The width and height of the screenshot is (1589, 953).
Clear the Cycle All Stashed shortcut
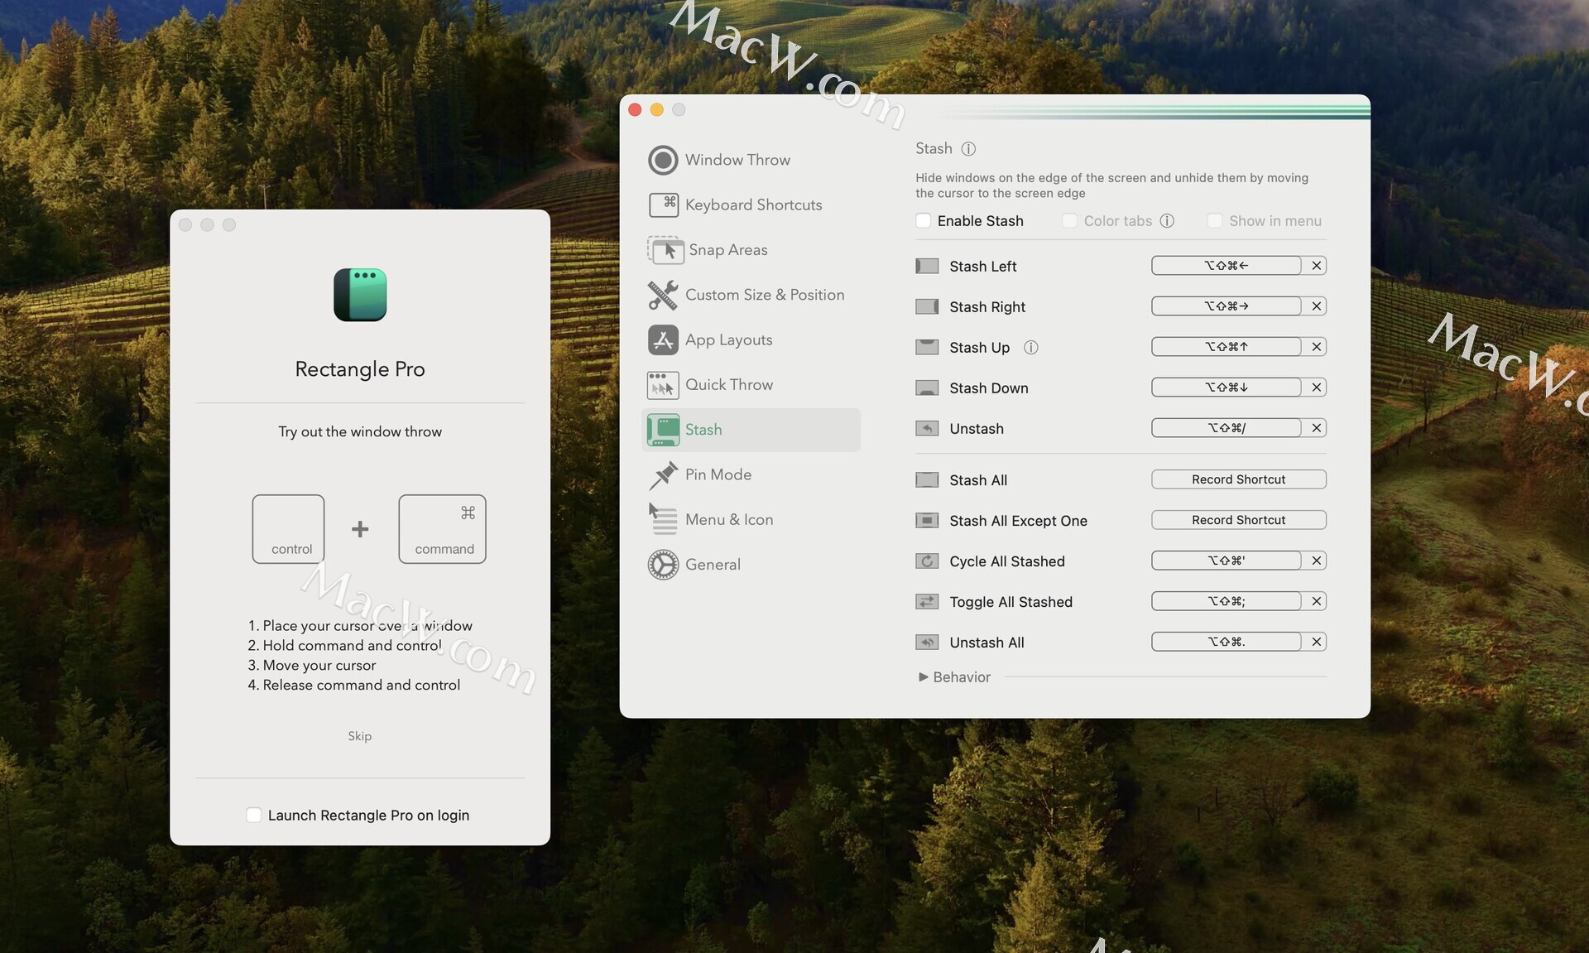1316,561
